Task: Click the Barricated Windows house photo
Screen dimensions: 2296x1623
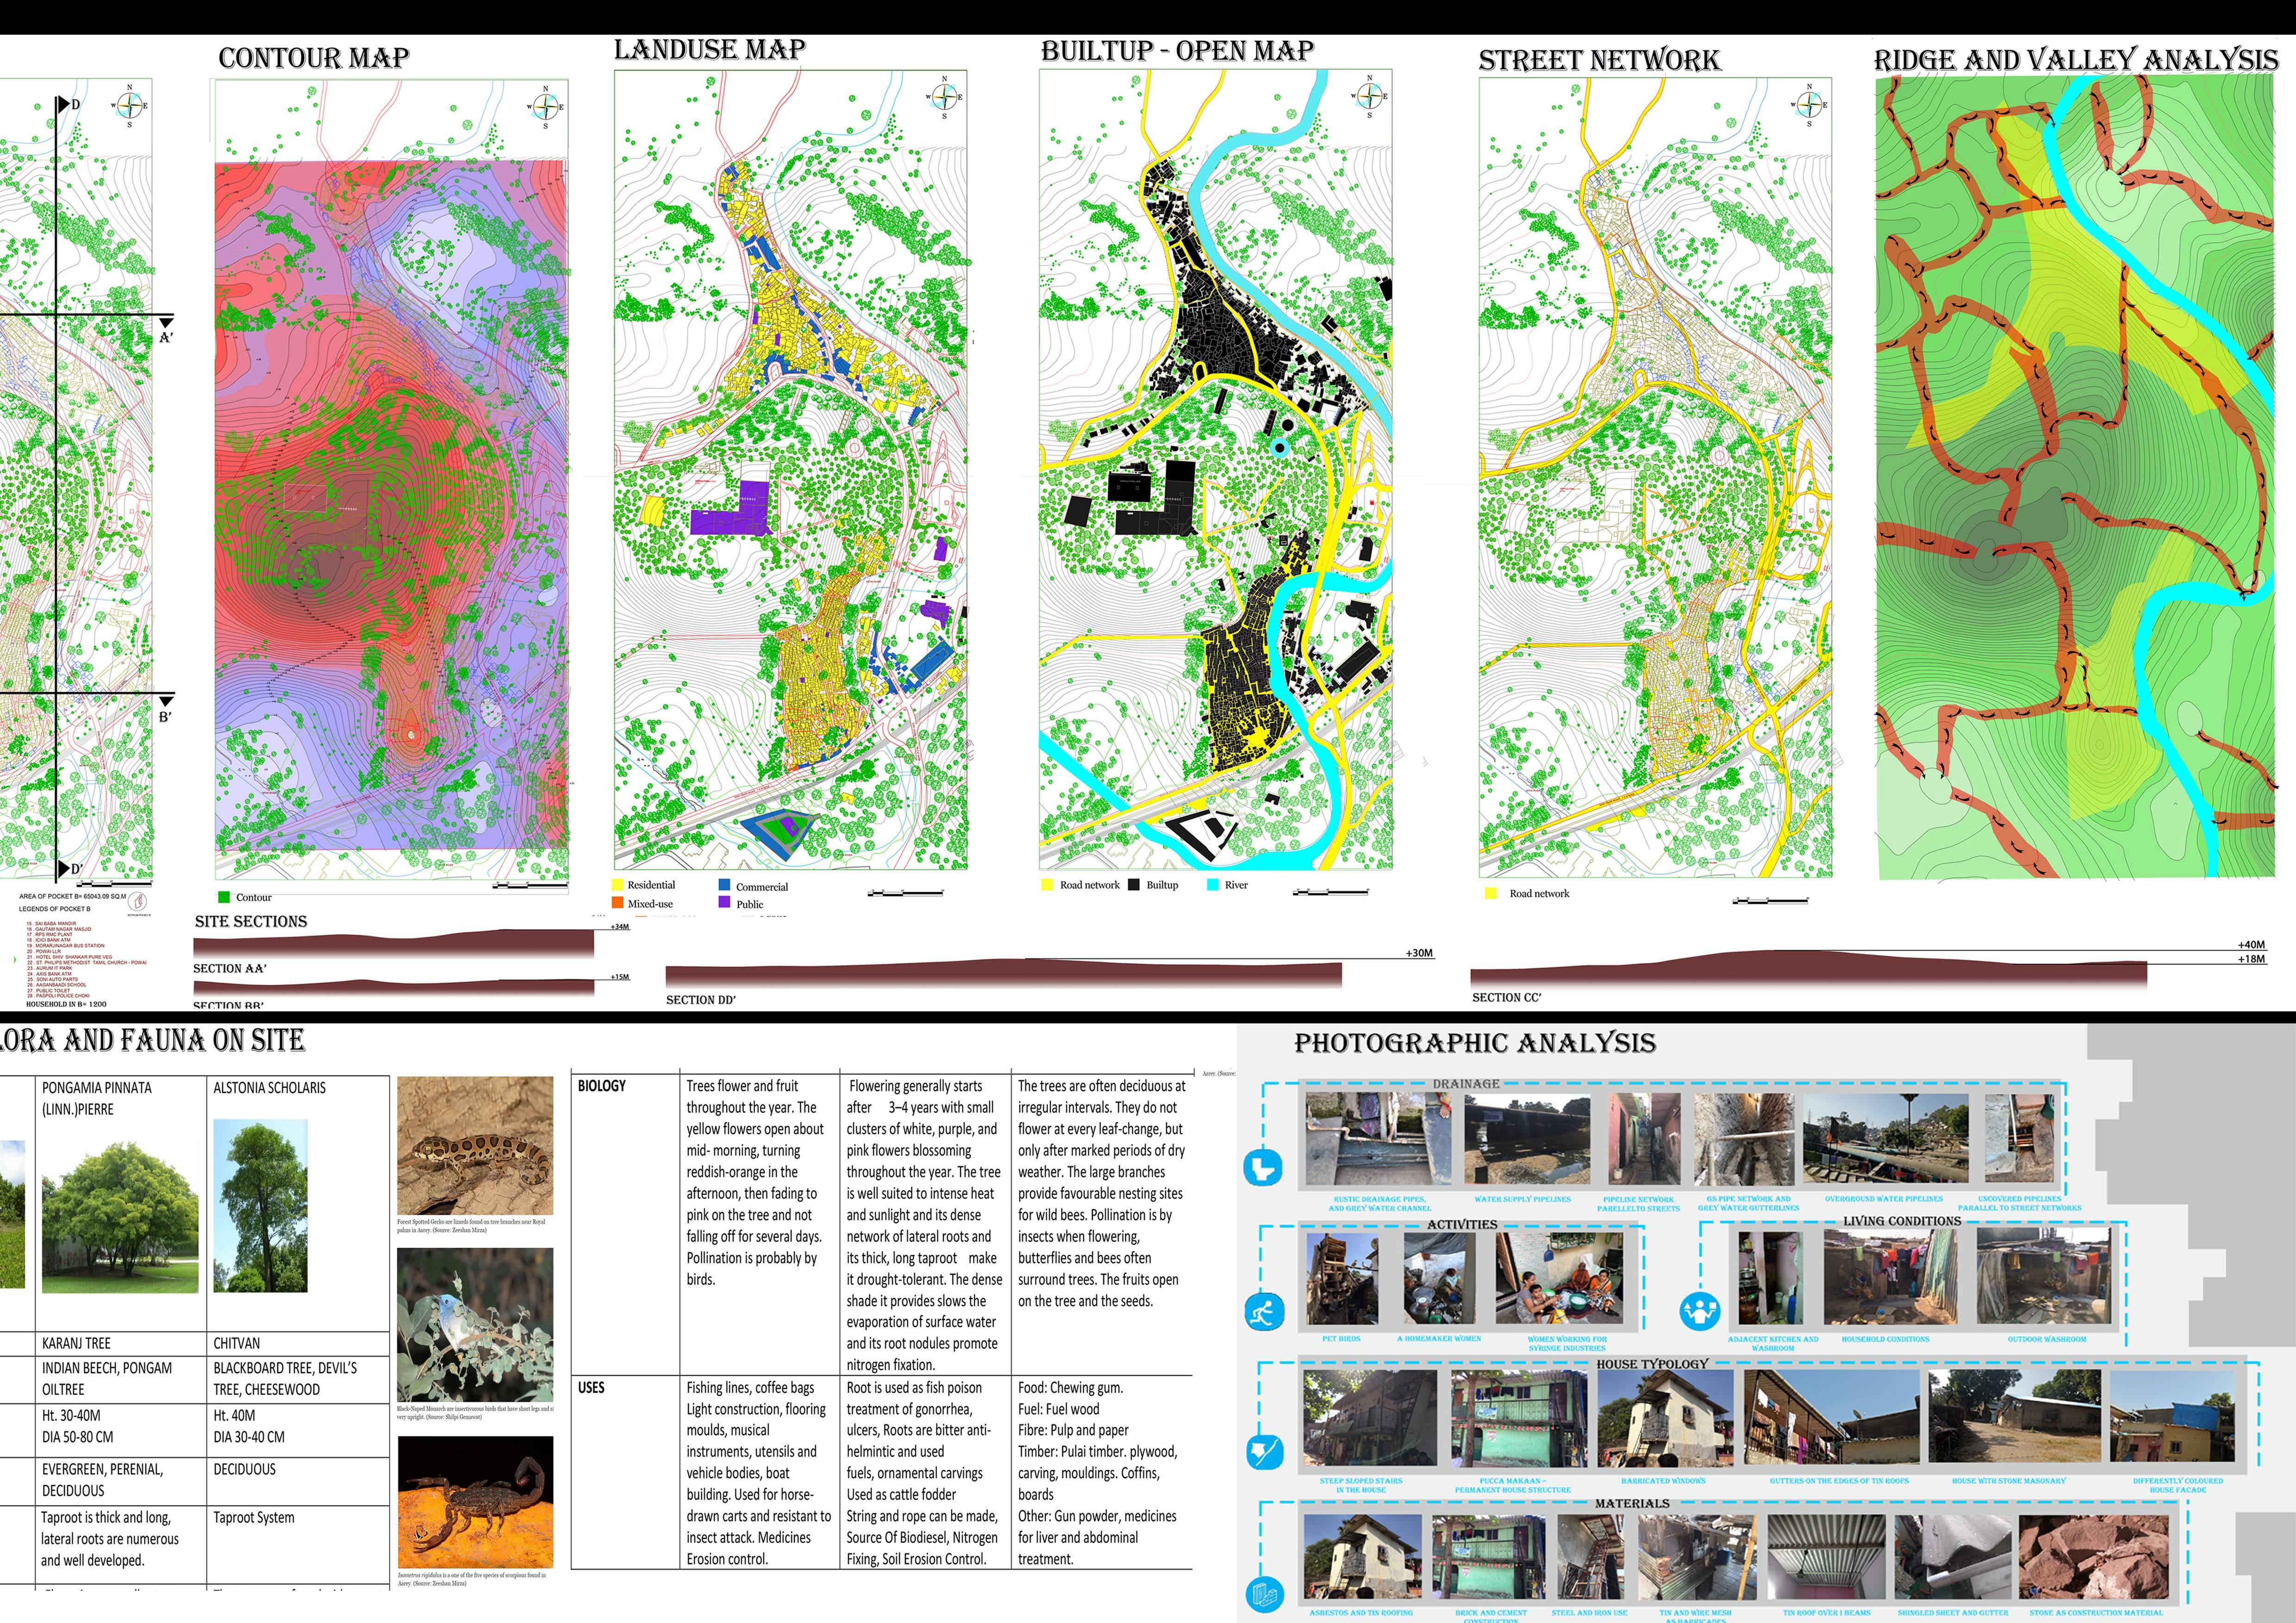Action: click(1664, 1418)
